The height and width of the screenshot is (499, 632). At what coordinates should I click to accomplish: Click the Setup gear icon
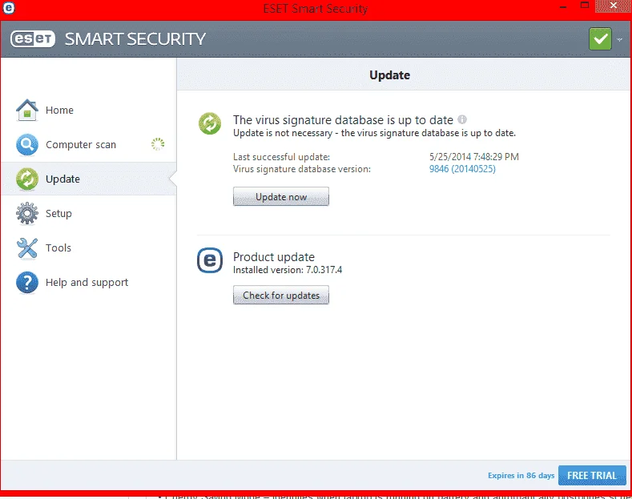27,213
